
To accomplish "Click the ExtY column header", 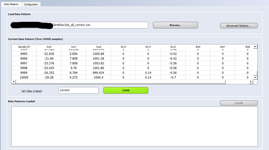I will [x=223, y=47].
